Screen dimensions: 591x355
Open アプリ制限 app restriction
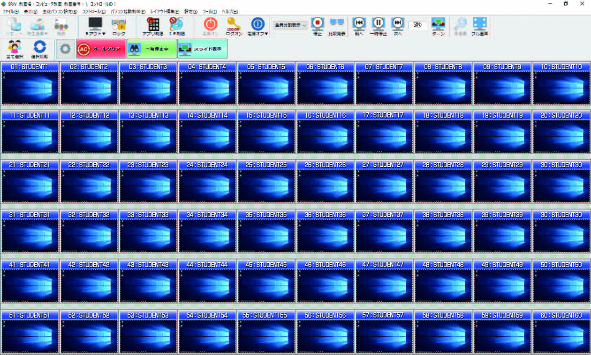tap(153, 27)
